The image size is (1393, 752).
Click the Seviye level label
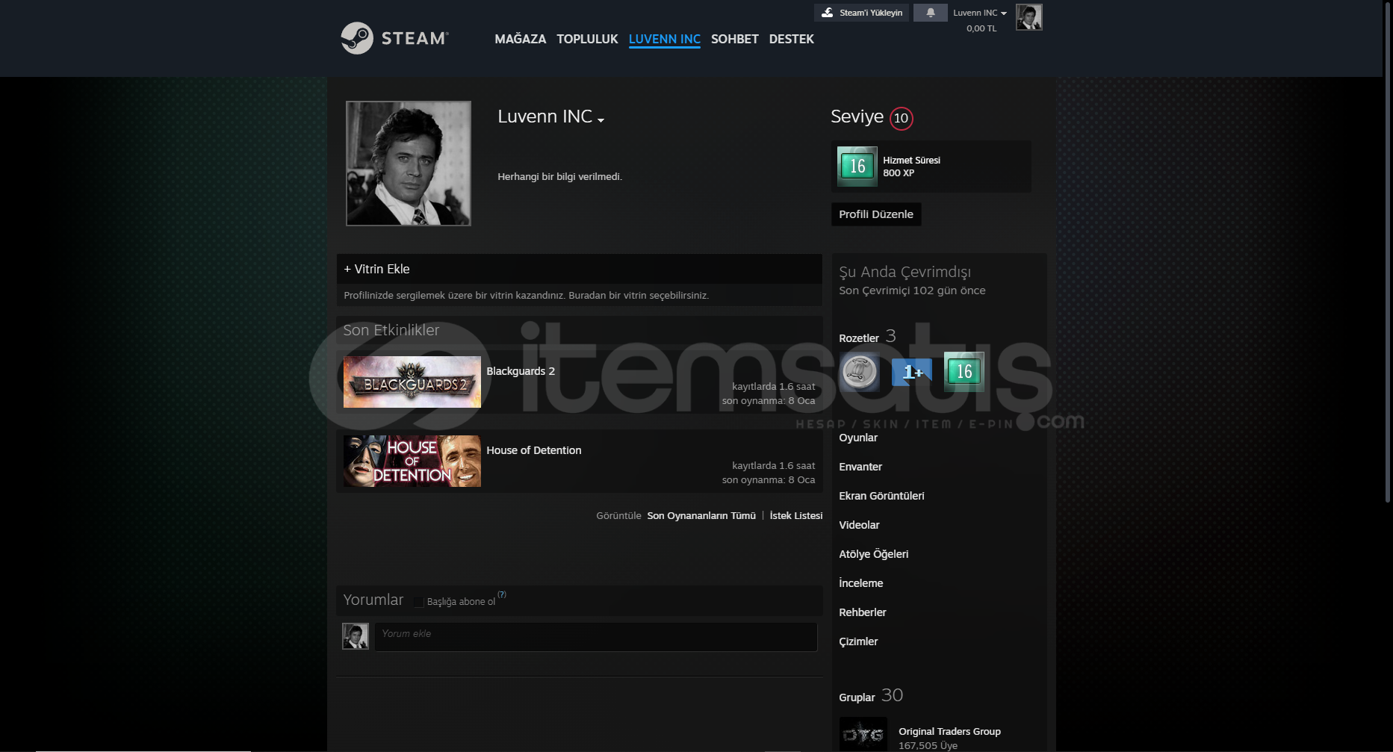point(857,117)
